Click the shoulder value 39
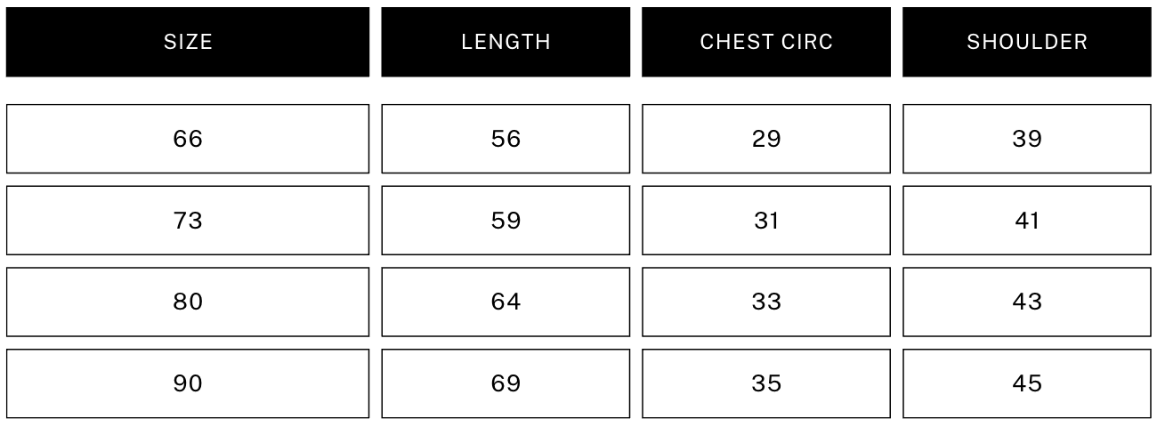 [x=1027, y=139]
